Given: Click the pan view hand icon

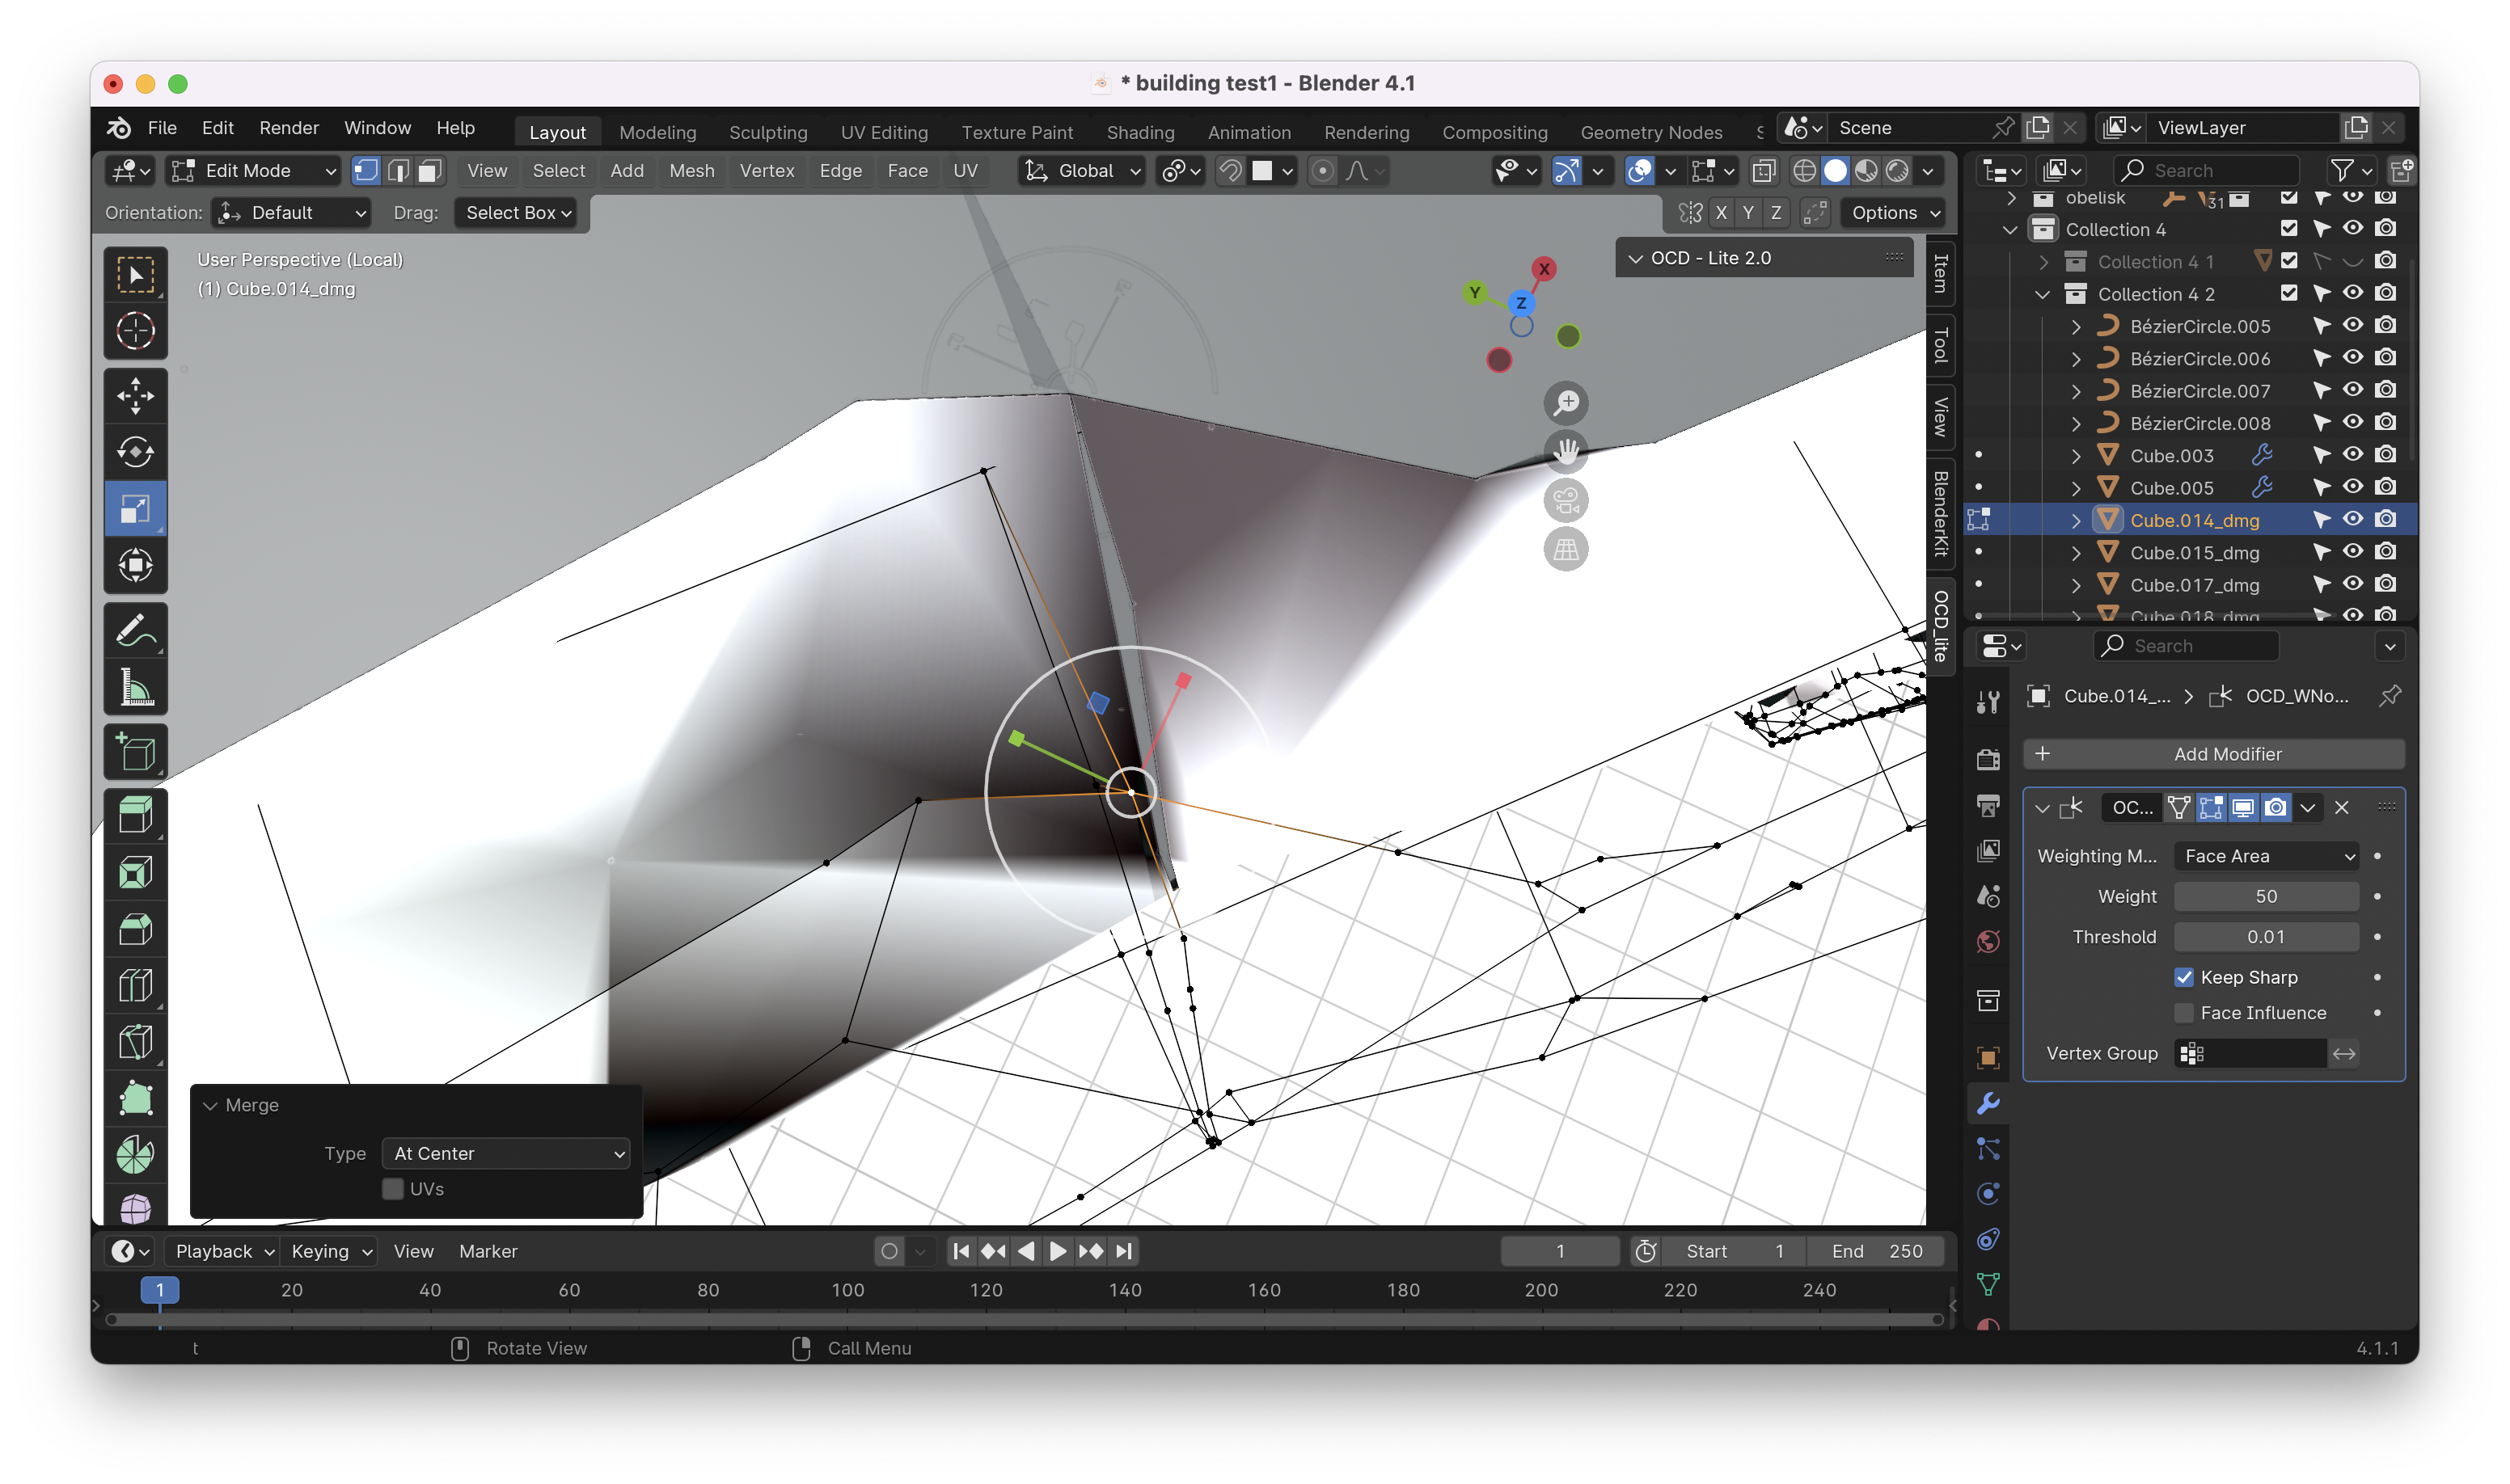Looking at the screenshot, I should point(1566,452).
